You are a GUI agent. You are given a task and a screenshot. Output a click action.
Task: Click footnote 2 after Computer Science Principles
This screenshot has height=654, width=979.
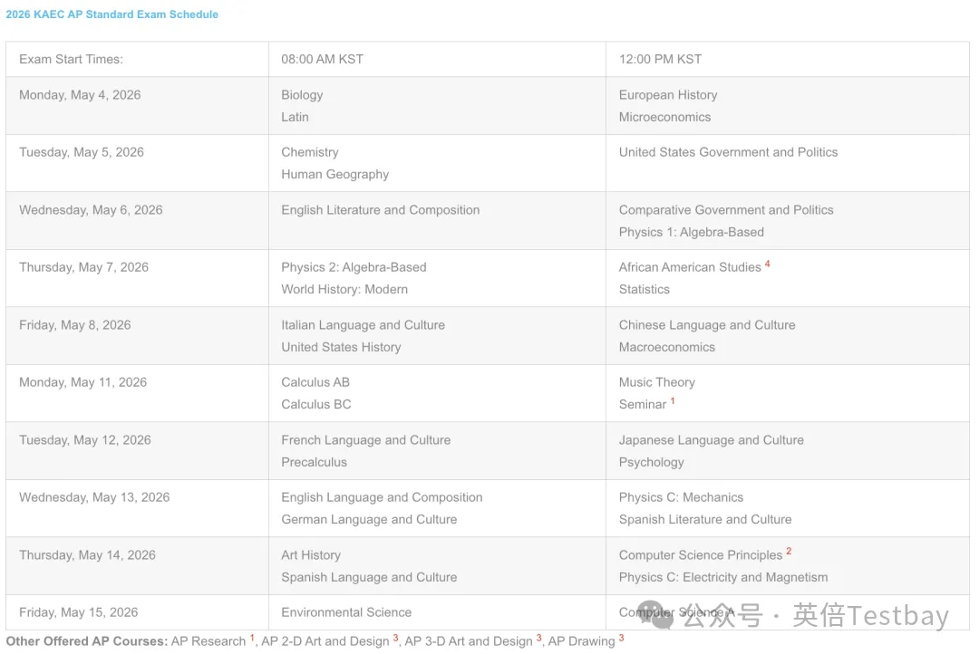(x=789, y=551)
